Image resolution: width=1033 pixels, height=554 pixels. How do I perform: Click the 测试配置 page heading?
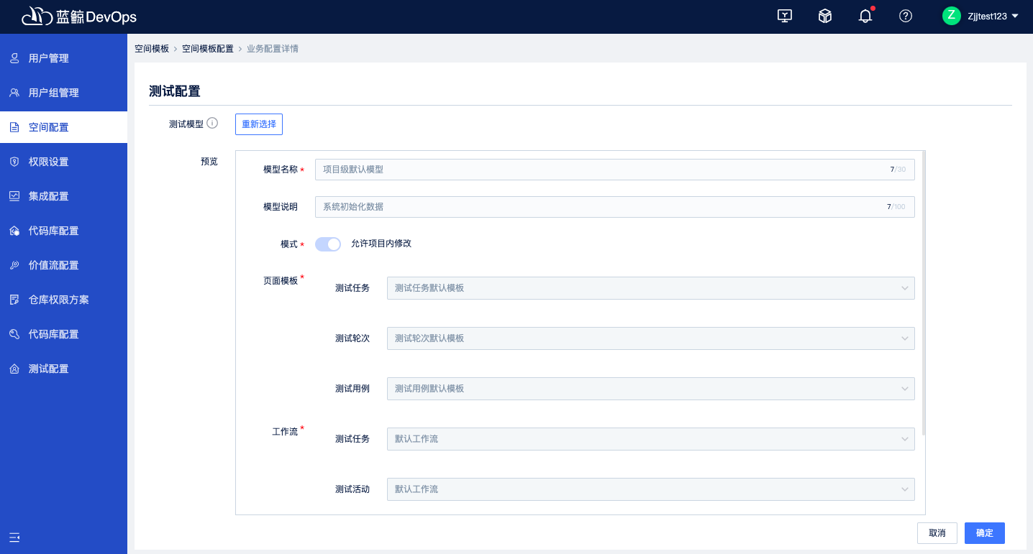click(174, 91)
